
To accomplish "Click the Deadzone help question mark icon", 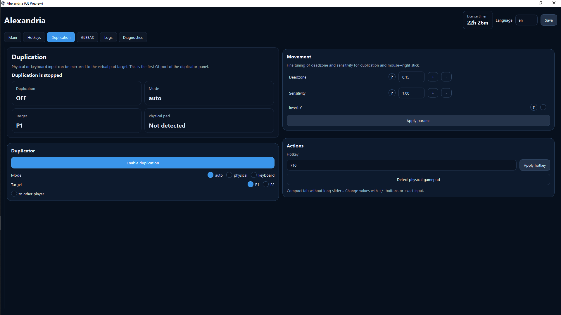I will pyautogui.click(x=392, y=77).
